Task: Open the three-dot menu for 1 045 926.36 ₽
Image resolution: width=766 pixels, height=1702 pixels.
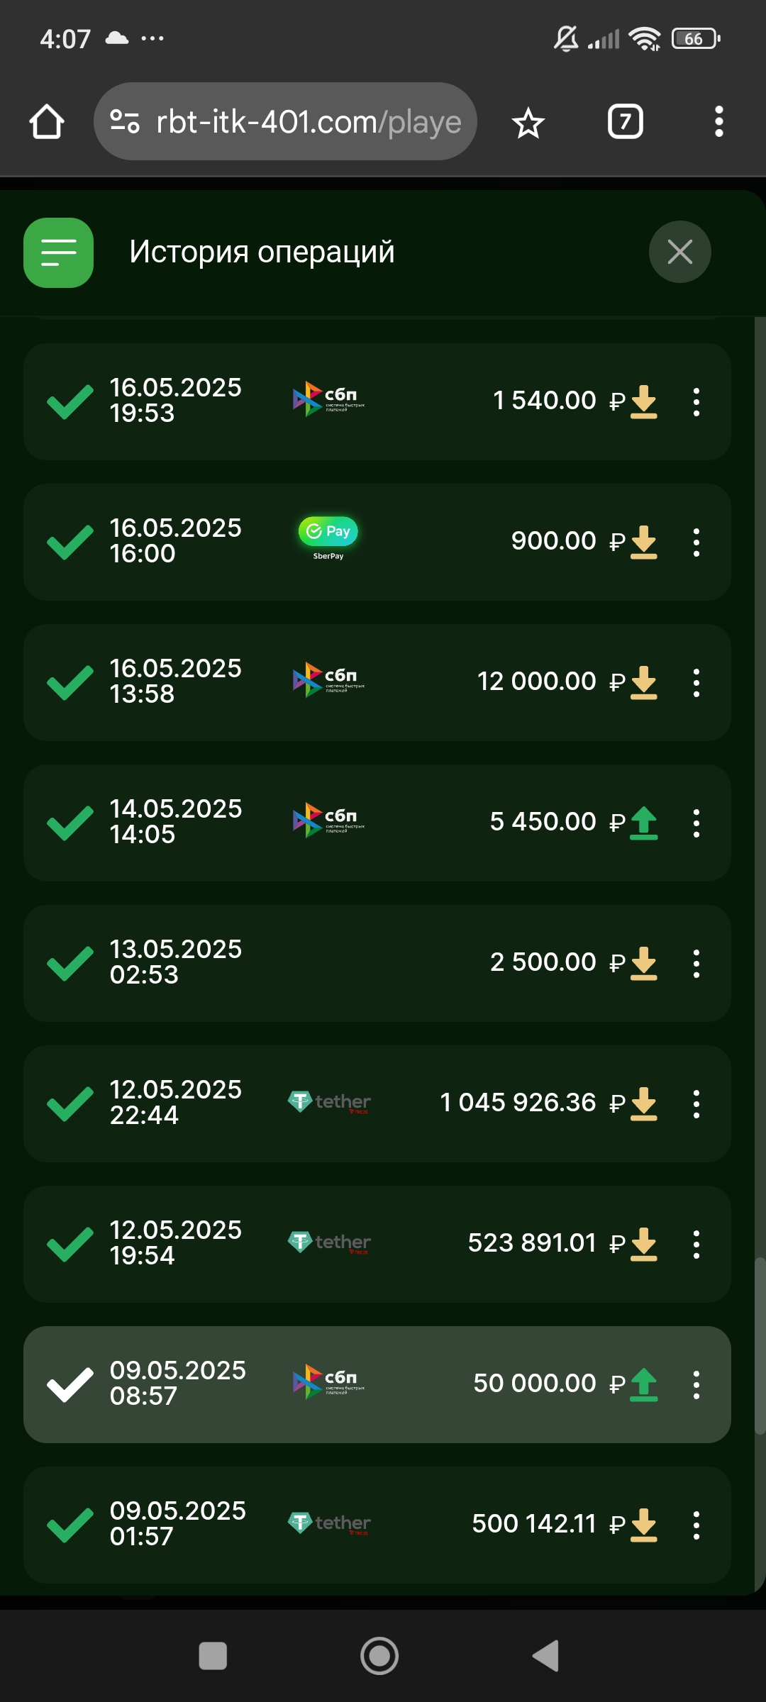Action: pyautogui.click(x=696, y=1104)
